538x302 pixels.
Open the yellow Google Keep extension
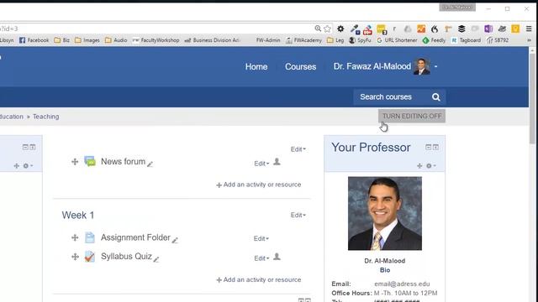click(x=515, y=29)
